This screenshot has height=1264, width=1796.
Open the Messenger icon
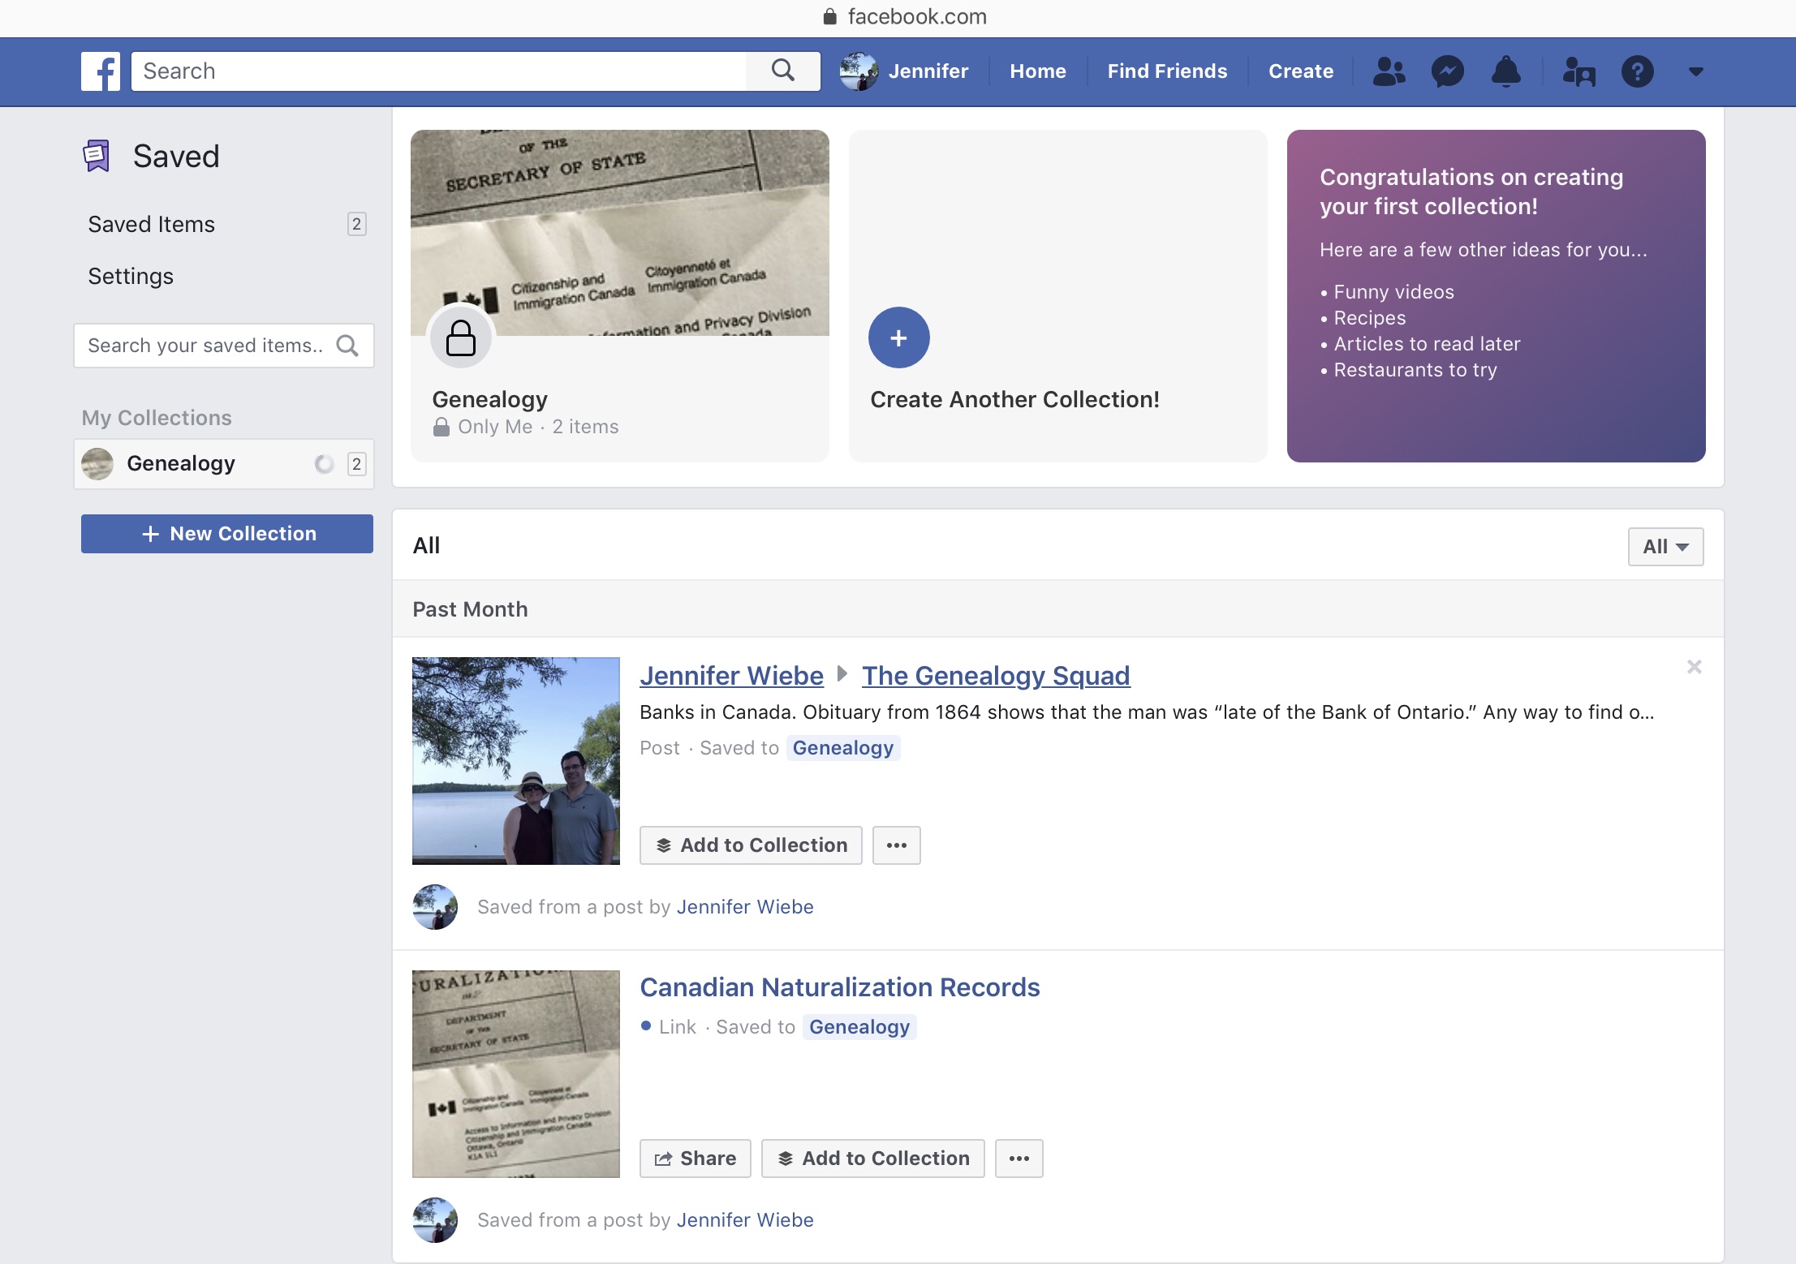pos(1447,71)
